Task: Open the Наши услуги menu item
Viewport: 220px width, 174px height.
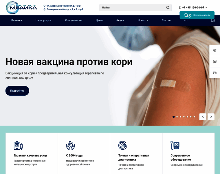Action: click(x=43, y=20)
